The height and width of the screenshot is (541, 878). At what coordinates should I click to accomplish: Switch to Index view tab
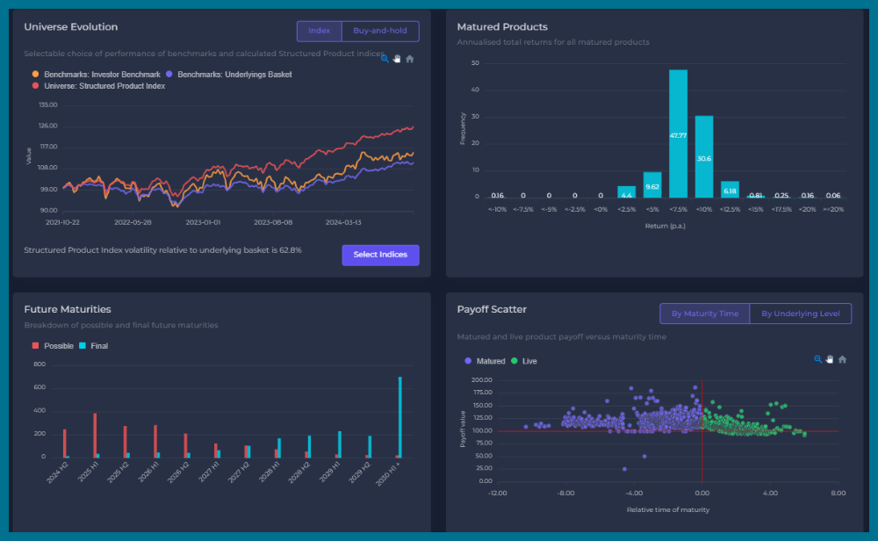click(319, 31)
